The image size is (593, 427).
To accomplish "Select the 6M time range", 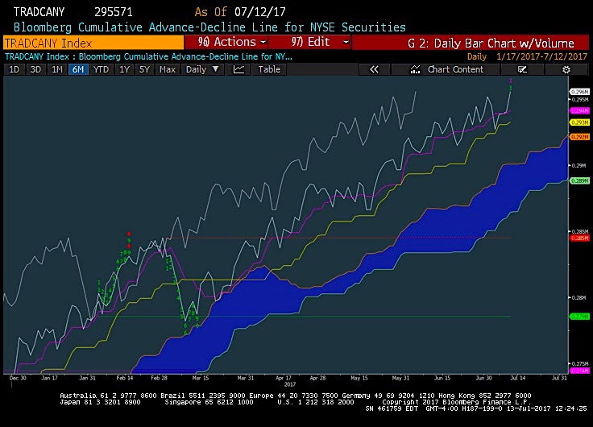I will pyautogui.click(x=78, y=69).
